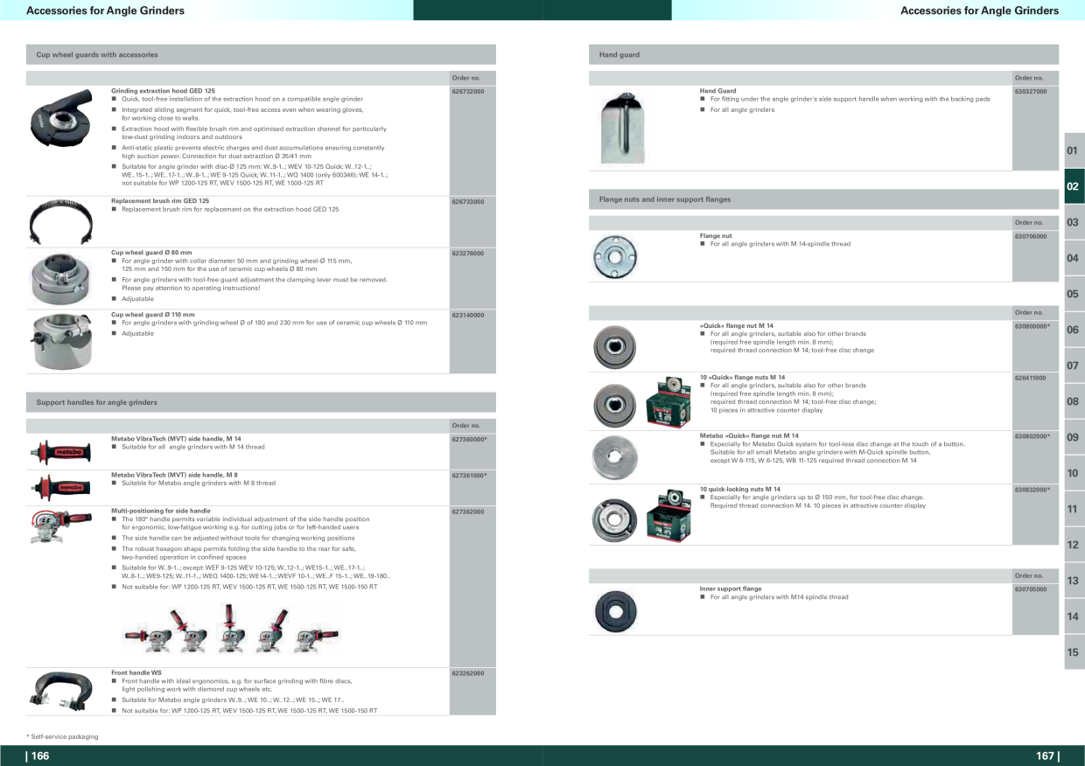Go to chapter tab 13
The image size is (1085, 766).
(1074, 581)
